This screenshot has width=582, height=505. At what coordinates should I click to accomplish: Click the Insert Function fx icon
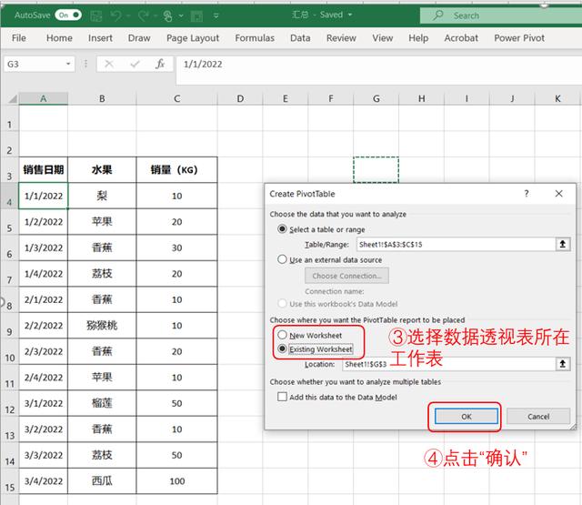click(x=160, y=64)
